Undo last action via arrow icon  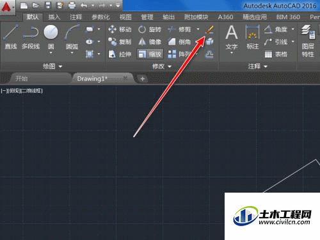point(84,6)
